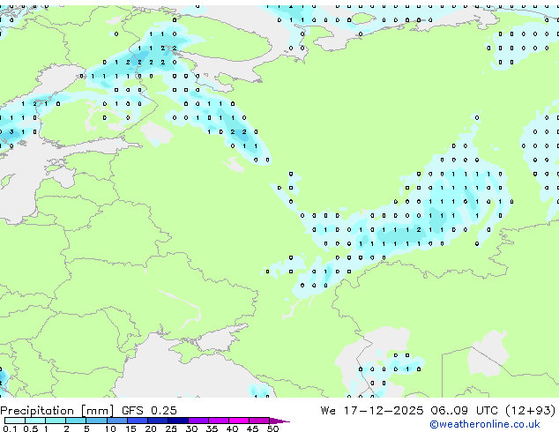Click the 25–30 mm navy legend swatch
The image size is (559, 432).
coord(178,421)
